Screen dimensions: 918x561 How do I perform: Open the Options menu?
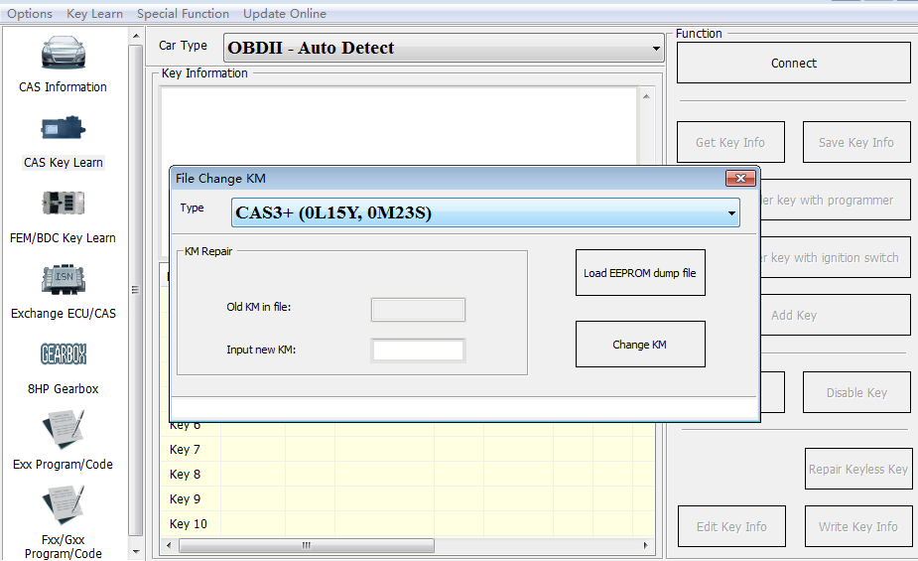pyautogui.click(x=30, y=14)
